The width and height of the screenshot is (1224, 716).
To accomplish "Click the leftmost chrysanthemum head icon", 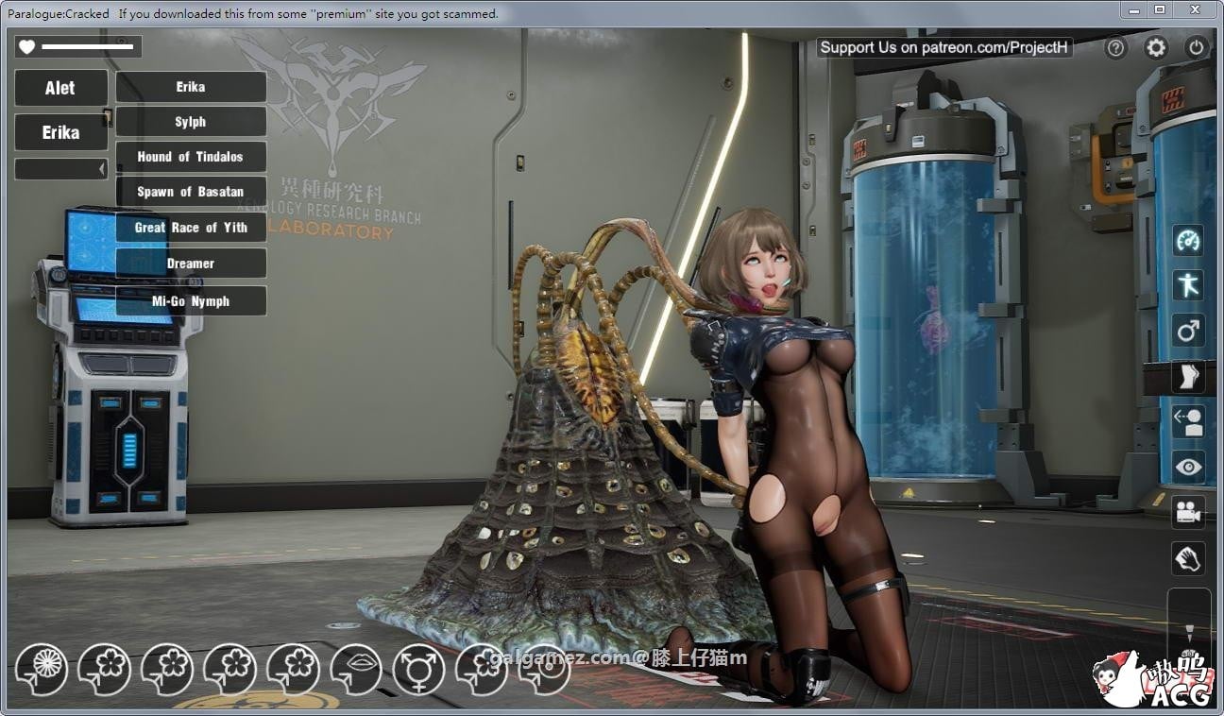I will point(40,671).
